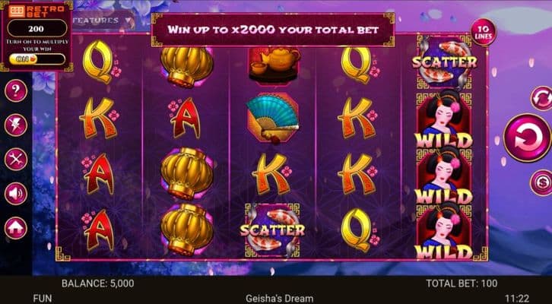Click the teapot symbol on third reel
This screenshot has width=552, height=304.
click(x=274, y=65)
